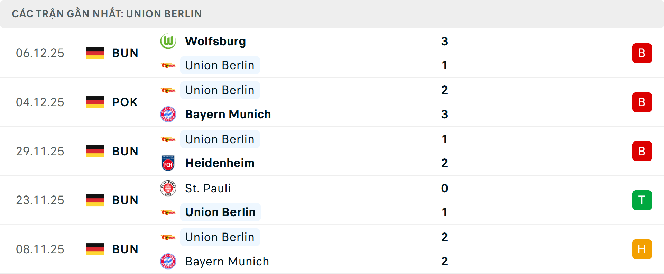664x274 pixels.
Task: Click the Heidenheim FCH club logo
Action: pyautogui.click(x=168, y=163)
